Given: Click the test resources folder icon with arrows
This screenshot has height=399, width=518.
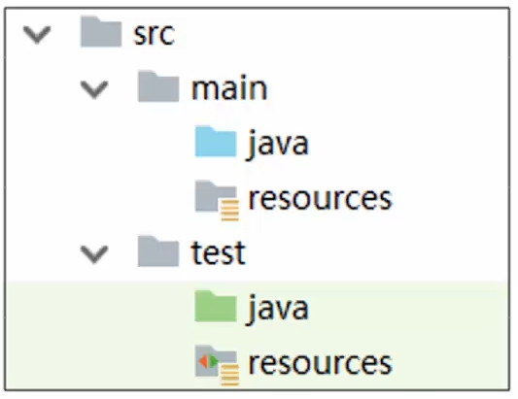Looking at the screenshot, I should (x=217, y=365).
